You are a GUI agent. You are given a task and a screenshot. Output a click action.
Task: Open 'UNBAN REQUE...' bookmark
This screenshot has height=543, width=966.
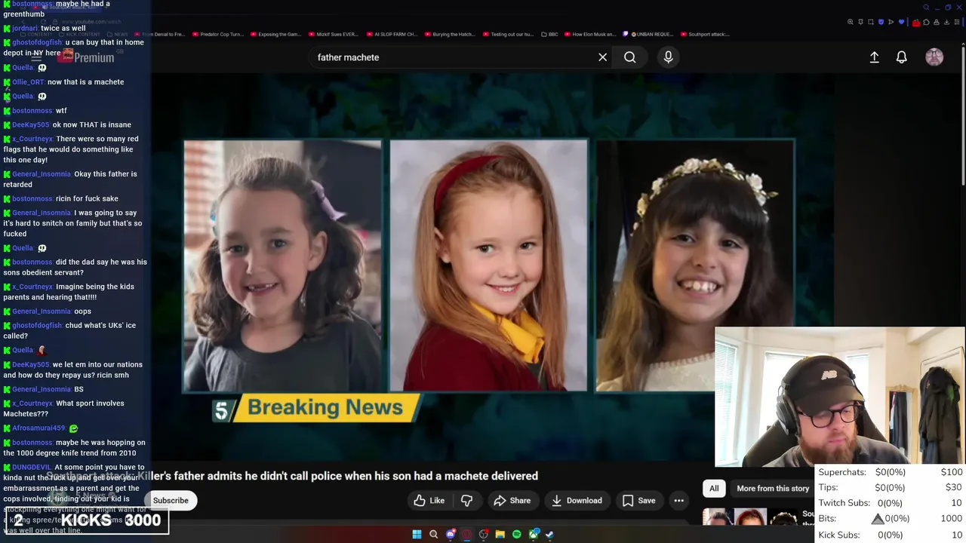648,34
